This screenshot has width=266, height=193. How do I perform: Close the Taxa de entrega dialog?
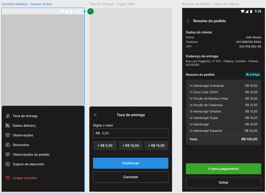95,115
